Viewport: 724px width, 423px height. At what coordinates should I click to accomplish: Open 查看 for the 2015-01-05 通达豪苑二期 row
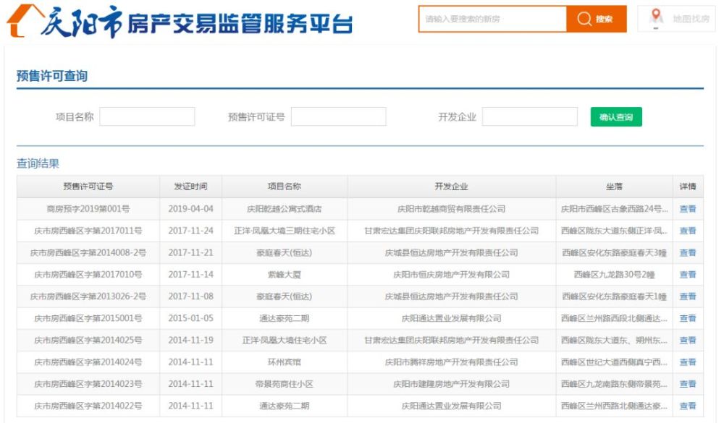tap(688, 318)
